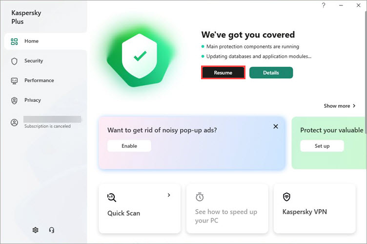367x244 pixels.
Task: View update Details
Action: [x=271, y=72]
